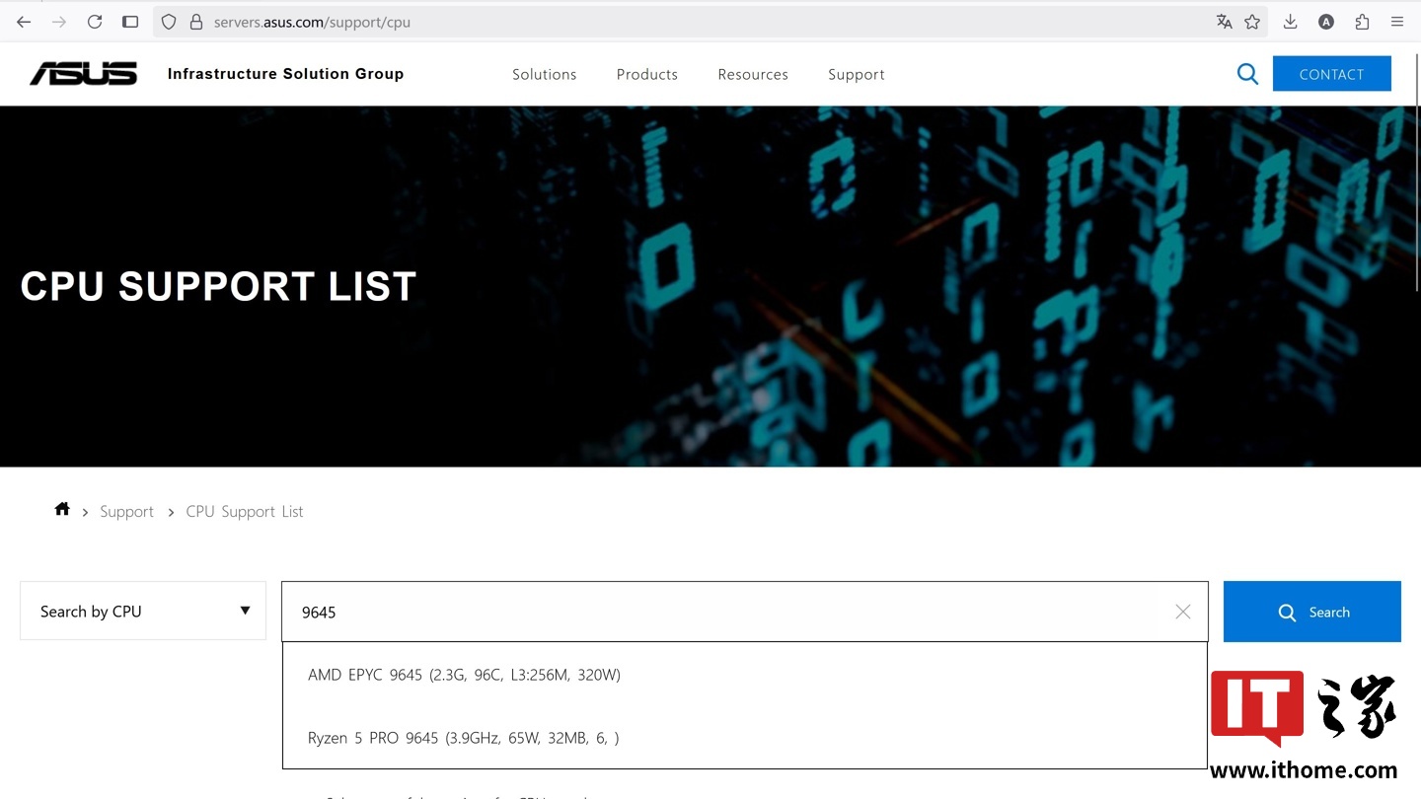1421x799 pixels.
Task: Go to home via breadcrumb house icon
Action: coord(62,510)
